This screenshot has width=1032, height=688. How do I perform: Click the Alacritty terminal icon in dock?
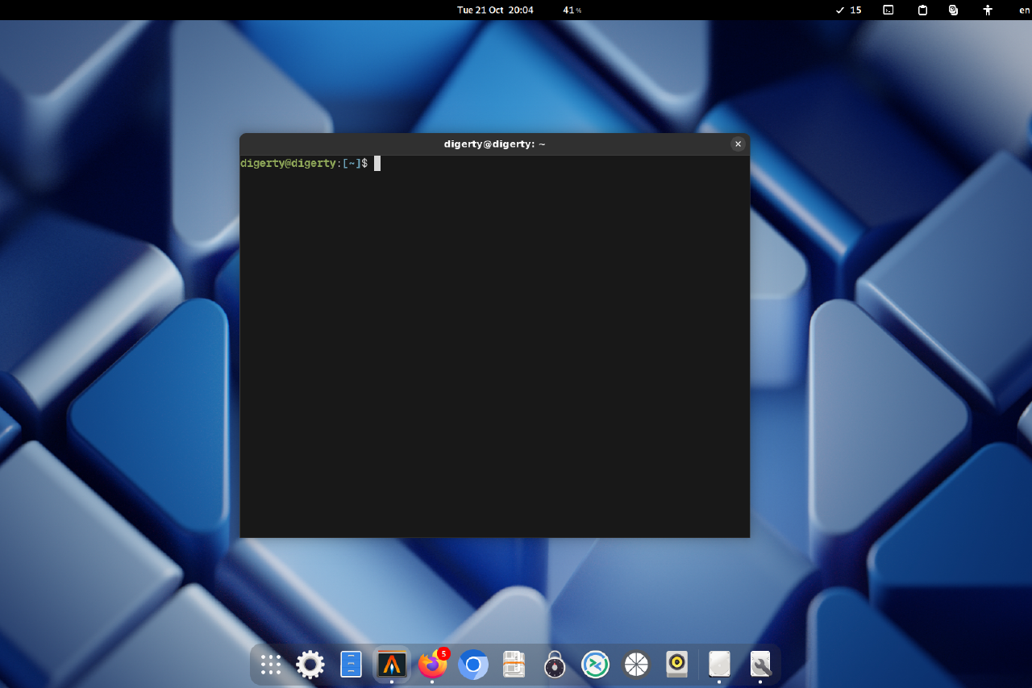tap(392, 665)
